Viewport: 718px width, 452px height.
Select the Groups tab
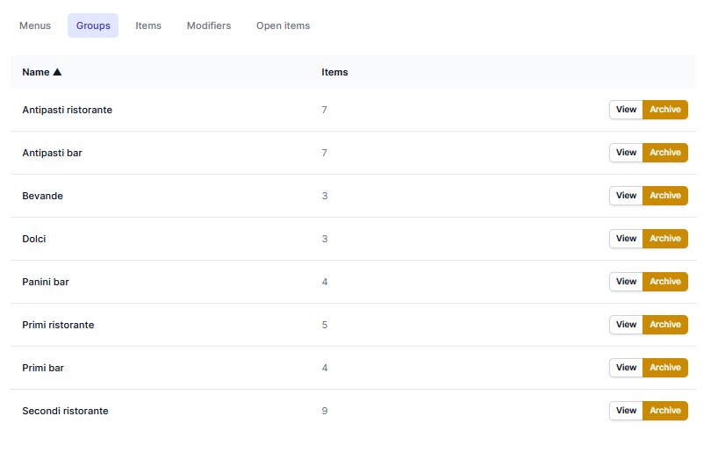93,25
